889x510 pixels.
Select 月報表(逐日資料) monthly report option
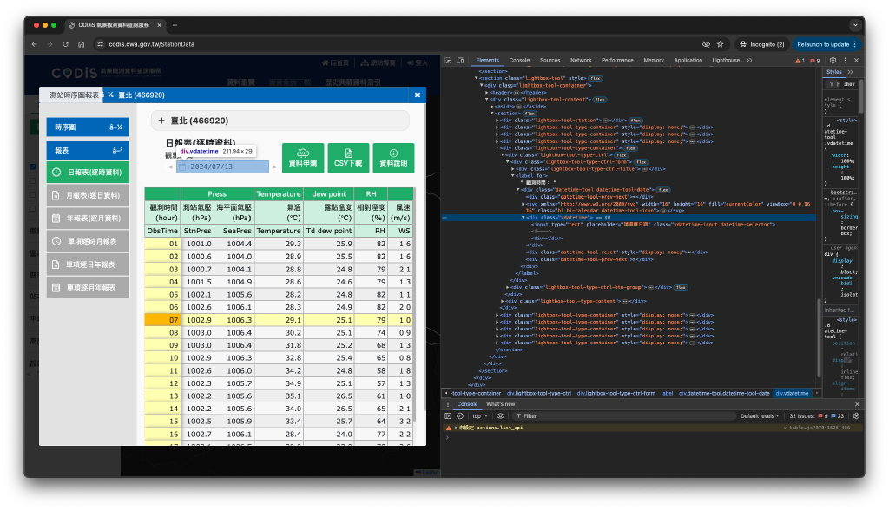pos(87,196)
